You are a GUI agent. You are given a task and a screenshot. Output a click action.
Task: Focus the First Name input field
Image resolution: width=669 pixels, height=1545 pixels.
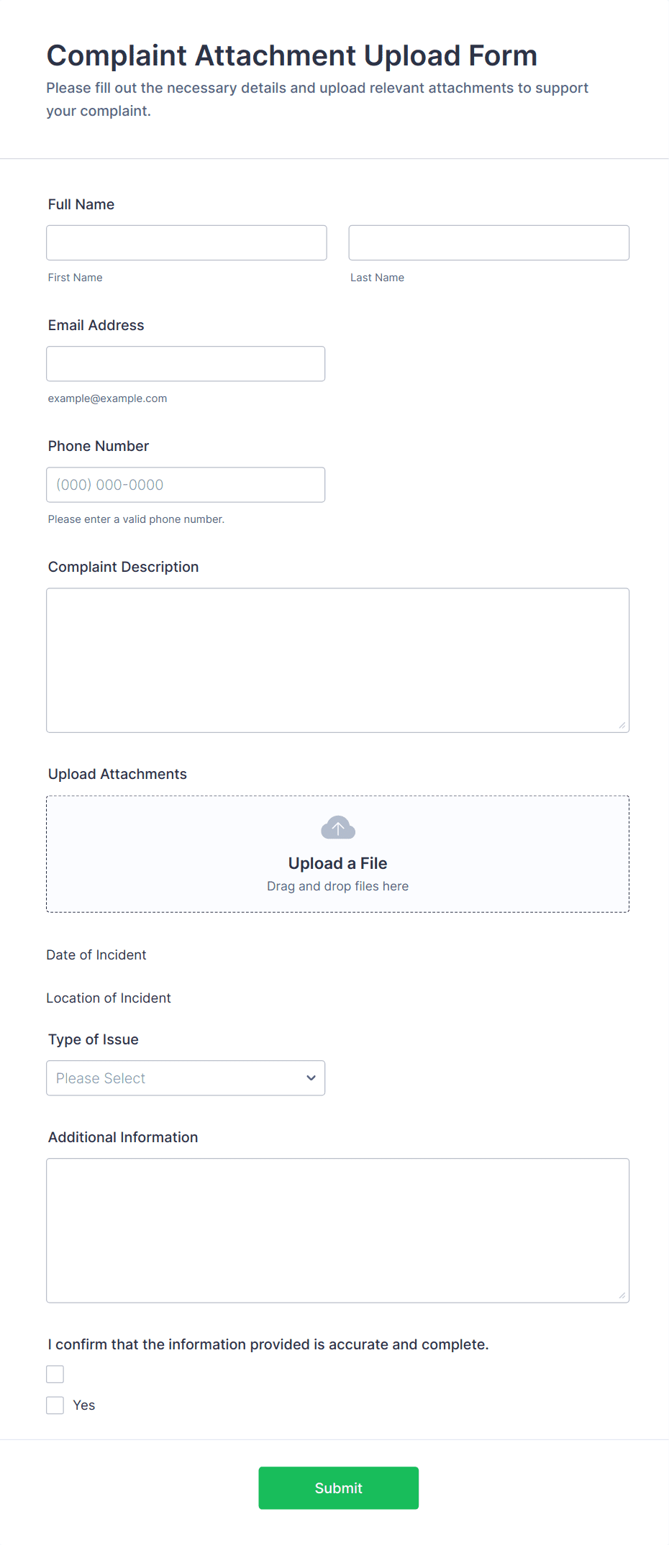coord(186,243)
